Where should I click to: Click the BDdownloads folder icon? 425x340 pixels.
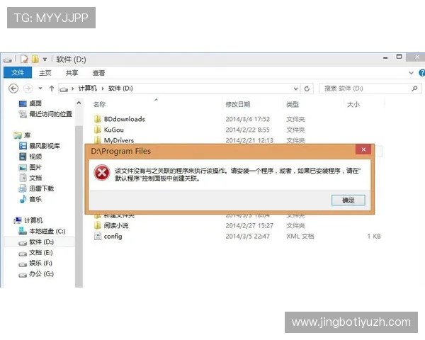(98, 119)
